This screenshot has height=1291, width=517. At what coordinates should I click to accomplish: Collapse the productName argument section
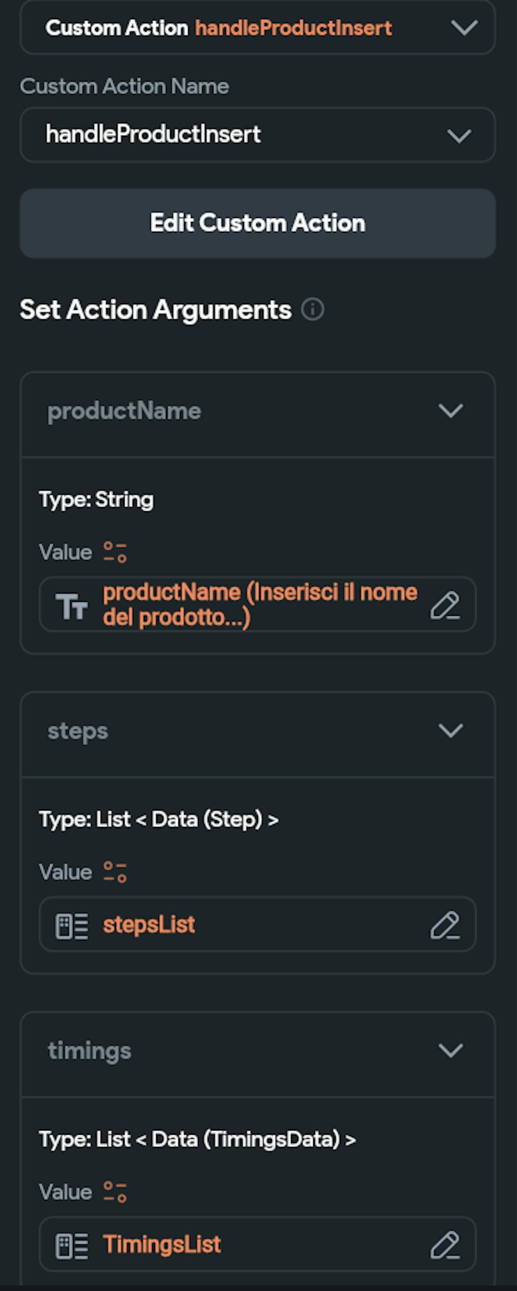point(450,411)
